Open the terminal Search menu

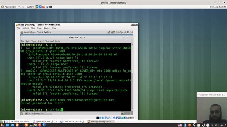41,41
